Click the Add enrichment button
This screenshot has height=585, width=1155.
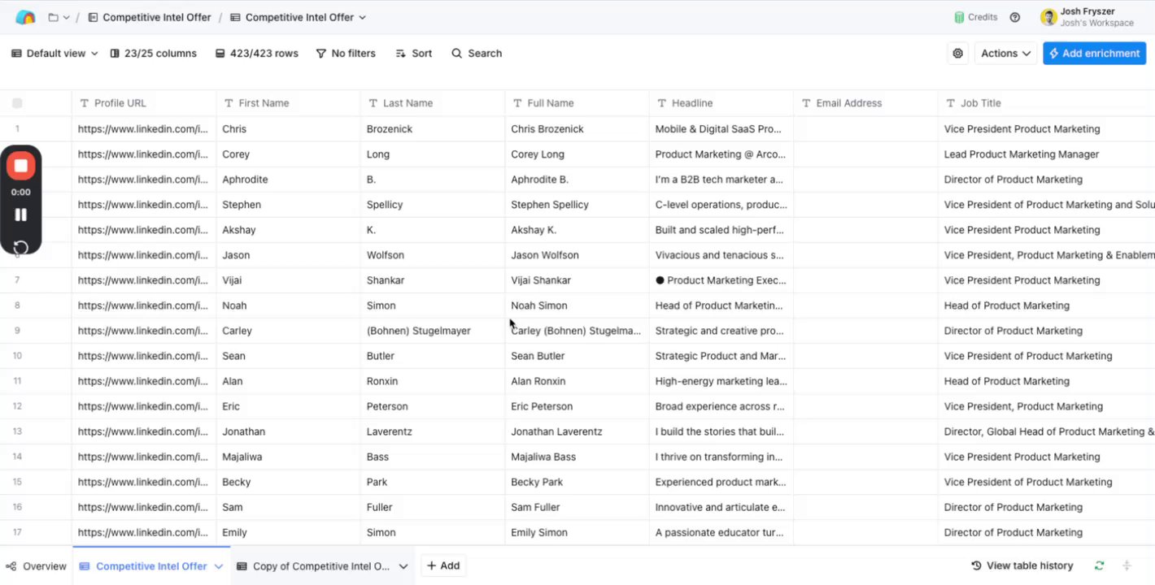[x=1094, y=54]
